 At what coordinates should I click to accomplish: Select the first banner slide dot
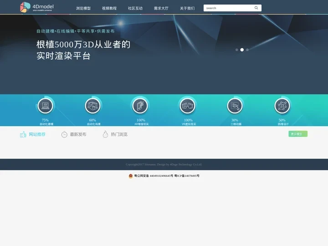tap(236, 50)
